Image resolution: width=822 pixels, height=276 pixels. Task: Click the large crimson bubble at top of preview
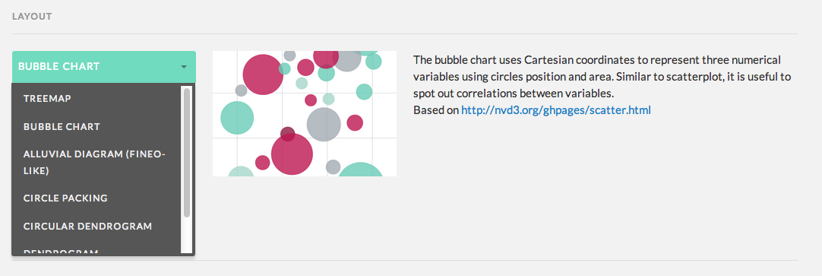pos(263,75)
